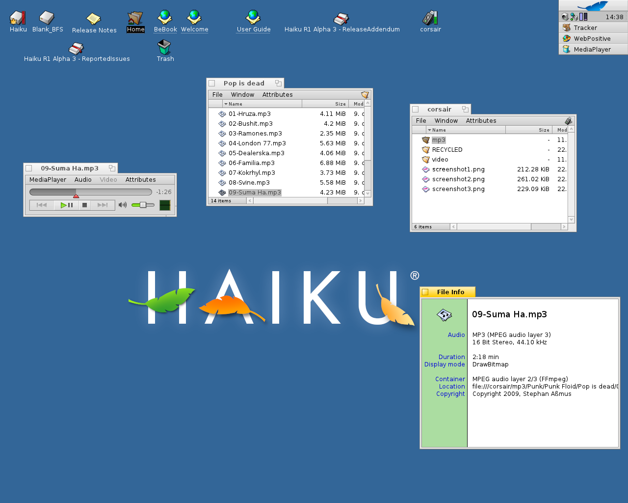Open the User Guide desktop icon
Image resolution: width=628 pixels, height=503 pixels.
point(253,18)
